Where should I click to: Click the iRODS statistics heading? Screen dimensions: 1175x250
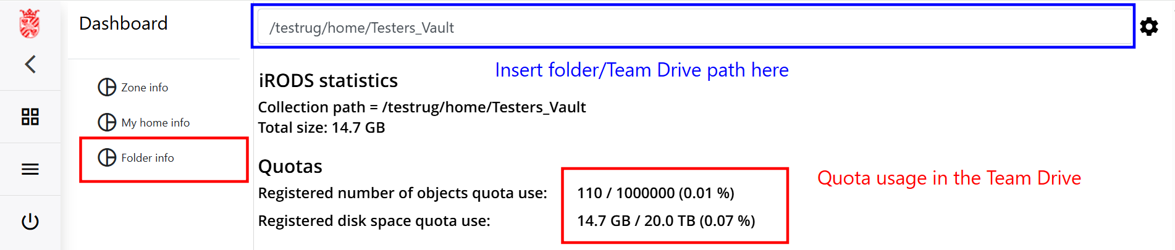pyautogui.click(x=328, y=81)
